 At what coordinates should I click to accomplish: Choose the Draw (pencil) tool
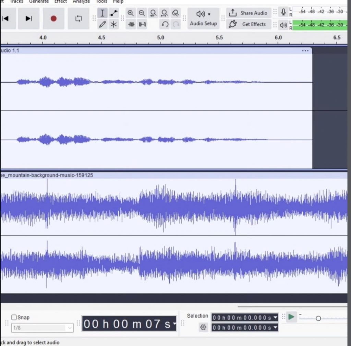click(102, 24)
